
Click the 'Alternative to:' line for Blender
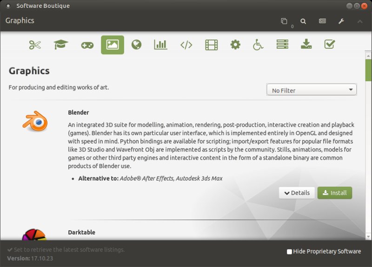[150, 178]
